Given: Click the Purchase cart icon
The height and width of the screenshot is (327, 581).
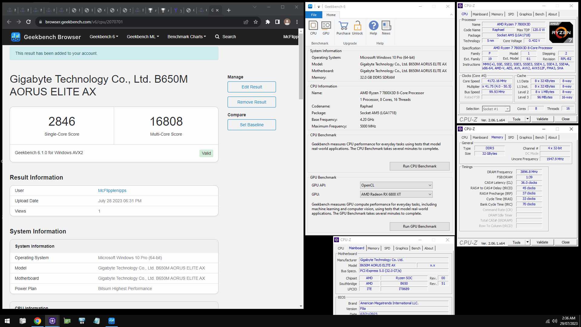Looking at the screenshot, I should pos(343,28).
